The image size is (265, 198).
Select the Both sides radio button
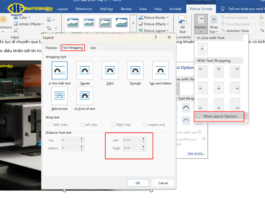(x=50, y=125)
